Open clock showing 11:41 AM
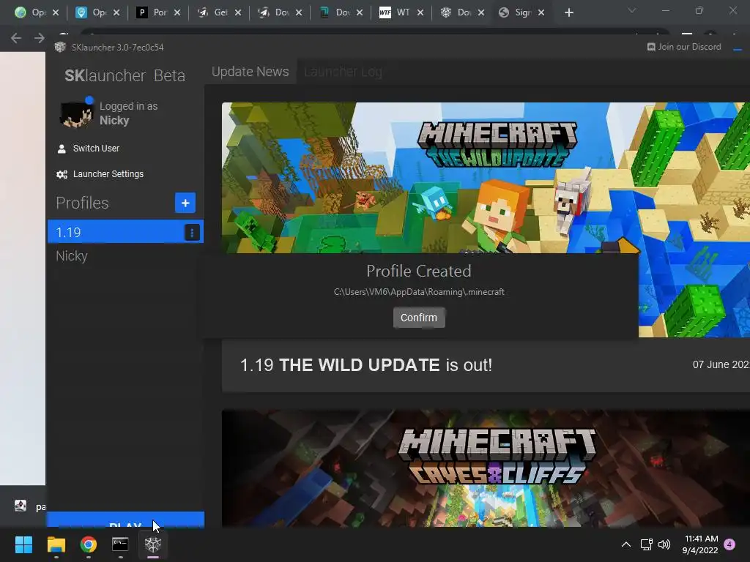Image resolution: width=750 pixels, height=562 pixels. tap(700, 544)
